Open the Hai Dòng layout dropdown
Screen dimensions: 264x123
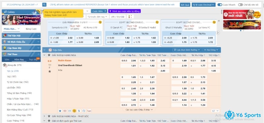point(211,50)
